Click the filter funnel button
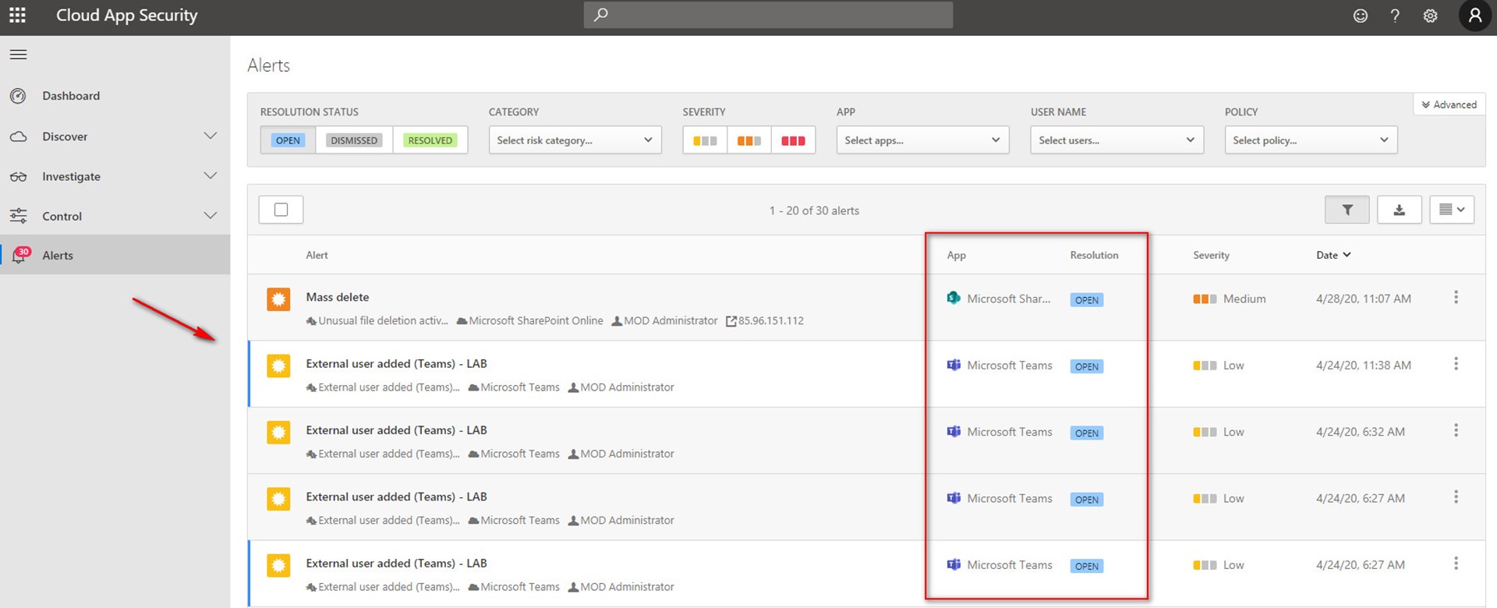 coord(1347,210)
